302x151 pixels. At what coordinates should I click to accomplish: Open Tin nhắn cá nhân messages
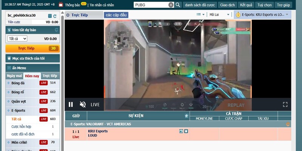102,5
